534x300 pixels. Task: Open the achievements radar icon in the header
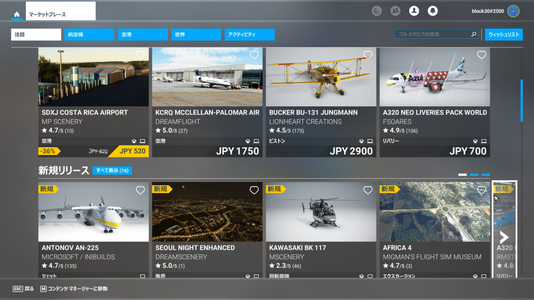(377, 11)
